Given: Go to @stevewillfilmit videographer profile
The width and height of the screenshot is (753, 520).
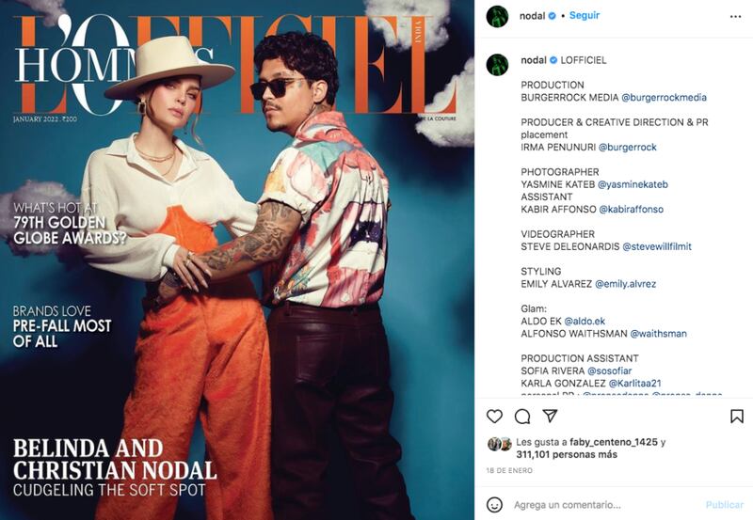Looking at the screenshot, I should pyautogui.click(x=657, y=246).
